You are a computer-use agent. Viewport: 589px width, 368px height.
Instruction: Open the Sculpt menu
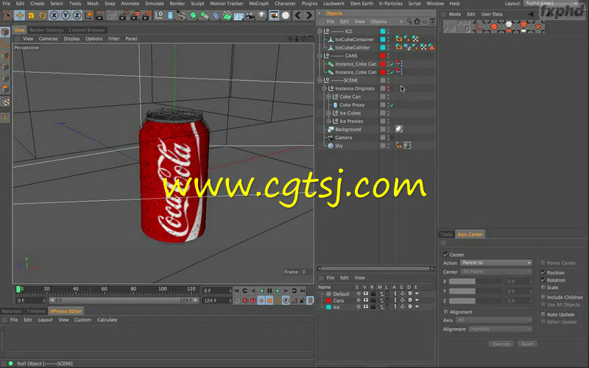(197, 4)
